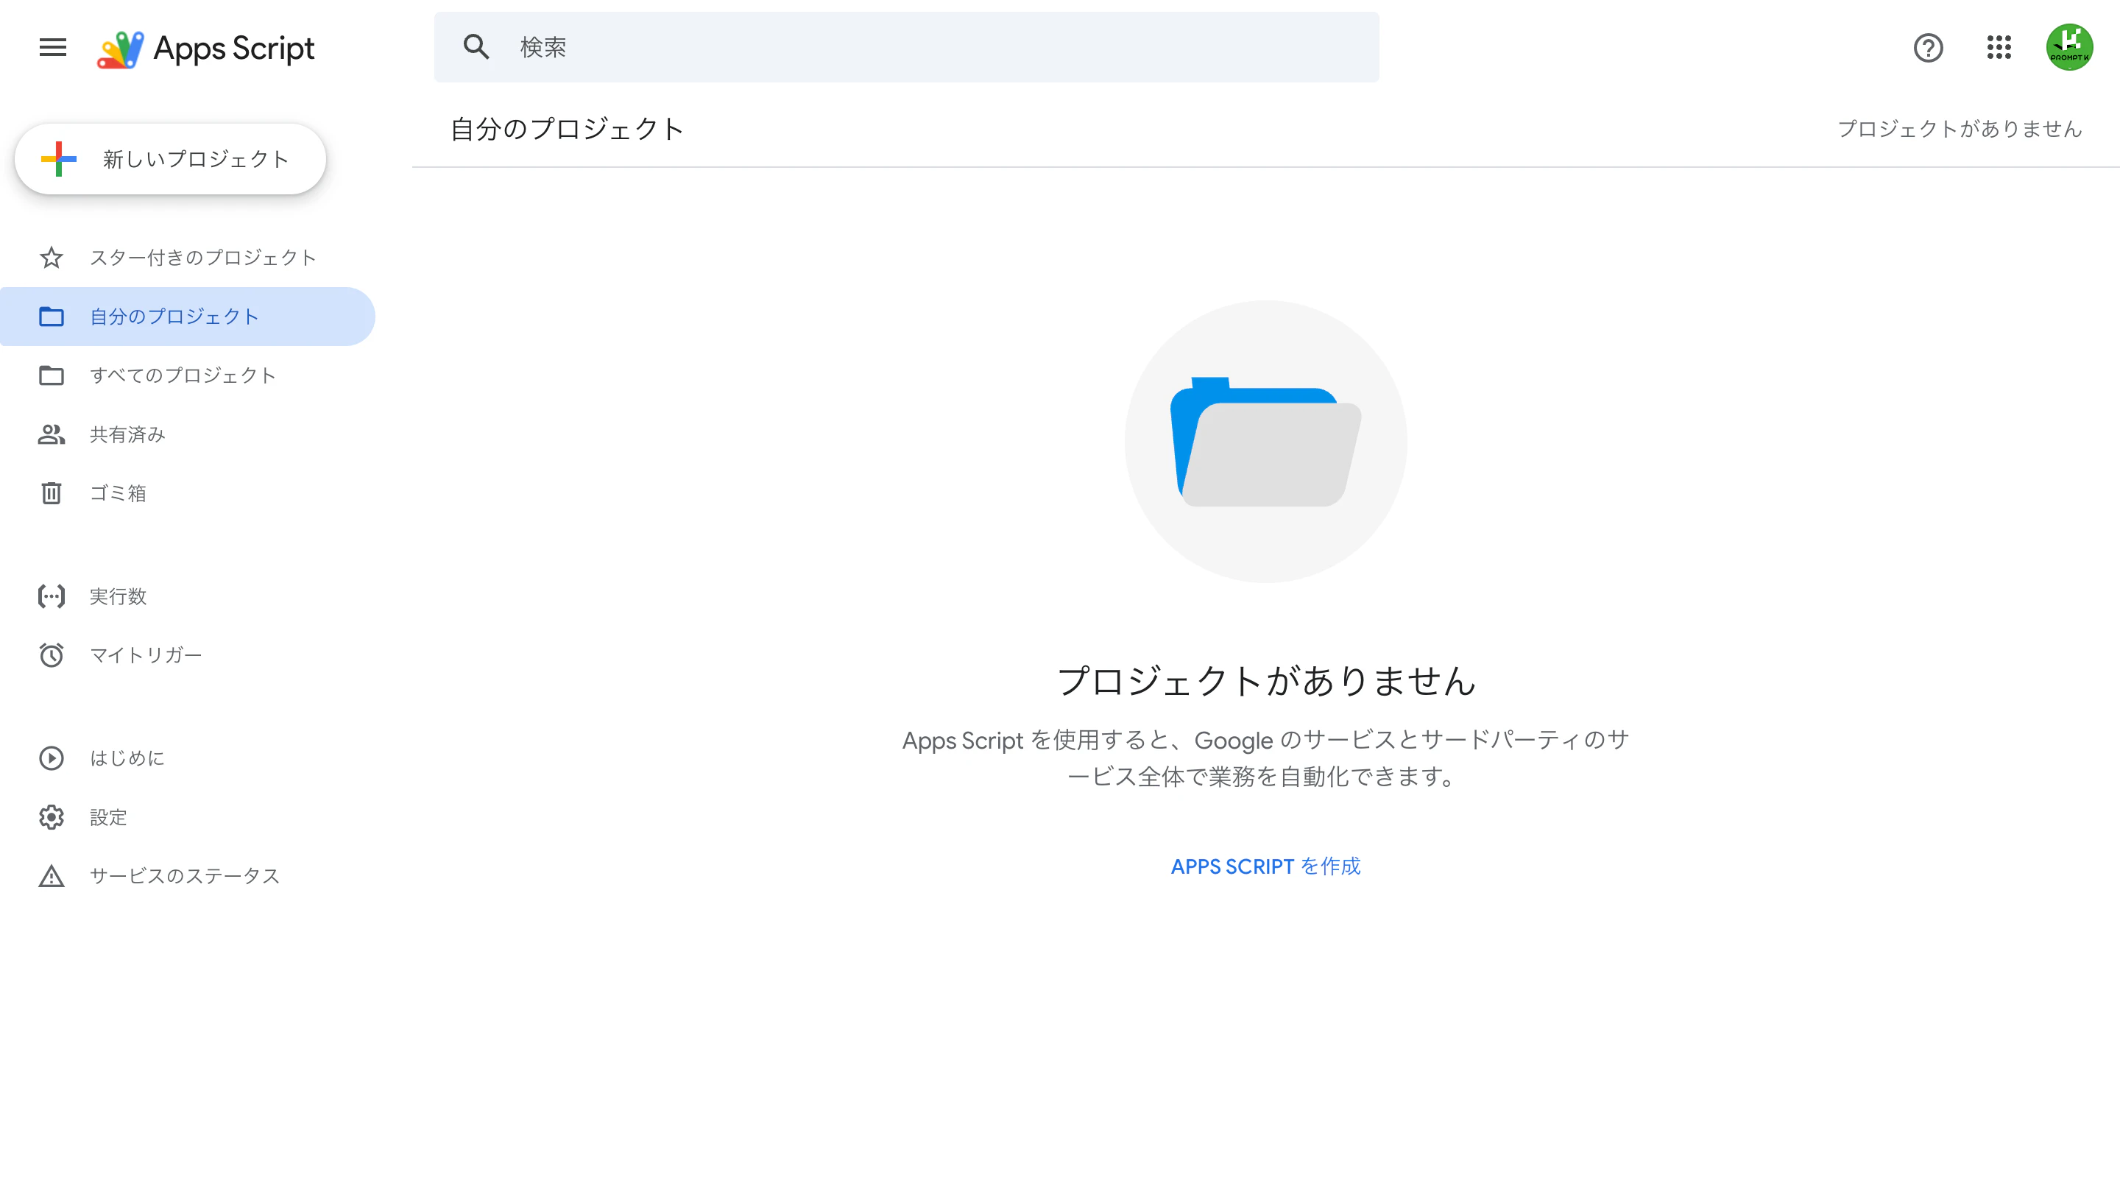Focus the 検索 search field
2120x1197 pixels.
(x=906, y=47)
